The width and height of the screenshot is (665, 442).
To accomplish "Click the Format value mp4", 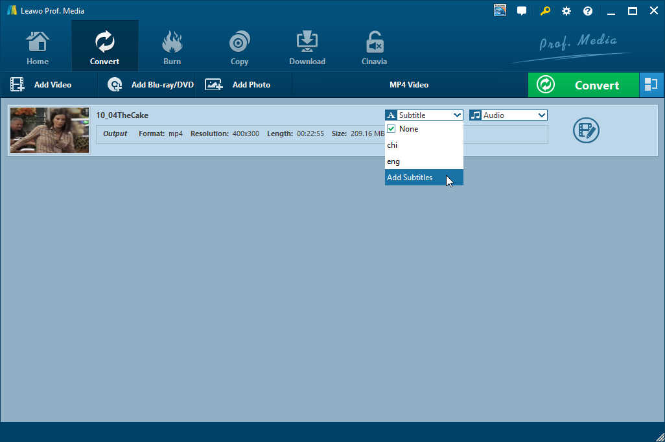I will point(176,134).
